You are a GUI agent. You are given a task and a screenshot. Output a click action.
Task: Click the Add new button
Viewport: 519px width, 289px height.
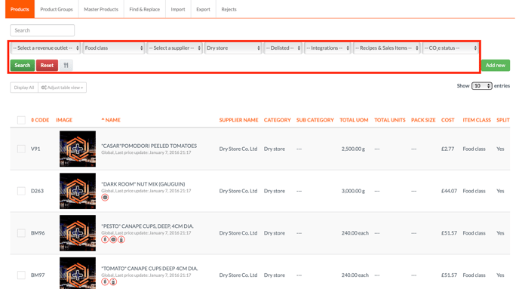[496, 65]
